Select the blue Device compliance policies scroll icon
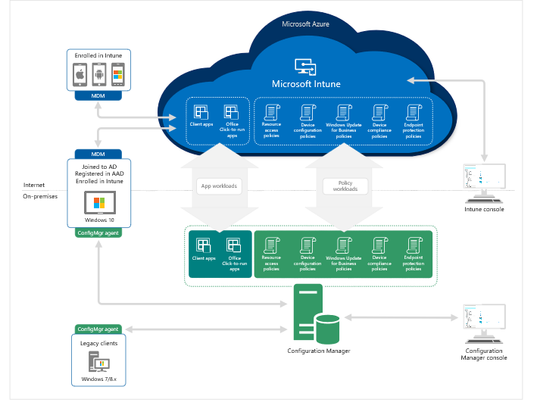 click(379, 112)
